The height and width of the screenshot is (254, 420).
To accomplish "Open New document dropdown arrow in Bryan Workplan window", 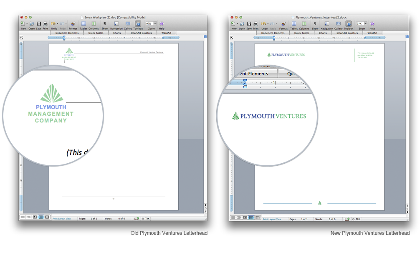I will click(27, 24).
